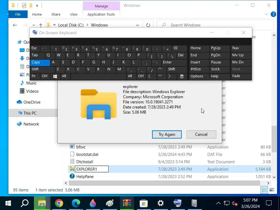Open the Application Tools tab
This screenshot has height=210, width=280.
pos(101,14)
